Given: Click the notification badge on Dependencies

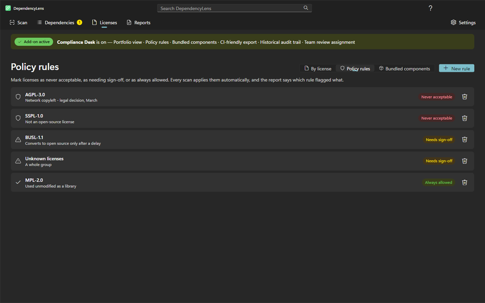Looking at the screenshot, I should click(79, 22).
